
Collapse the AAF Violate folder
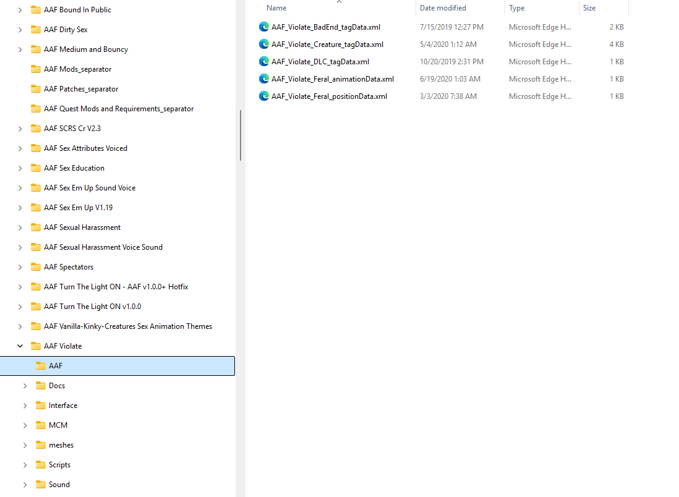point(20,346)
